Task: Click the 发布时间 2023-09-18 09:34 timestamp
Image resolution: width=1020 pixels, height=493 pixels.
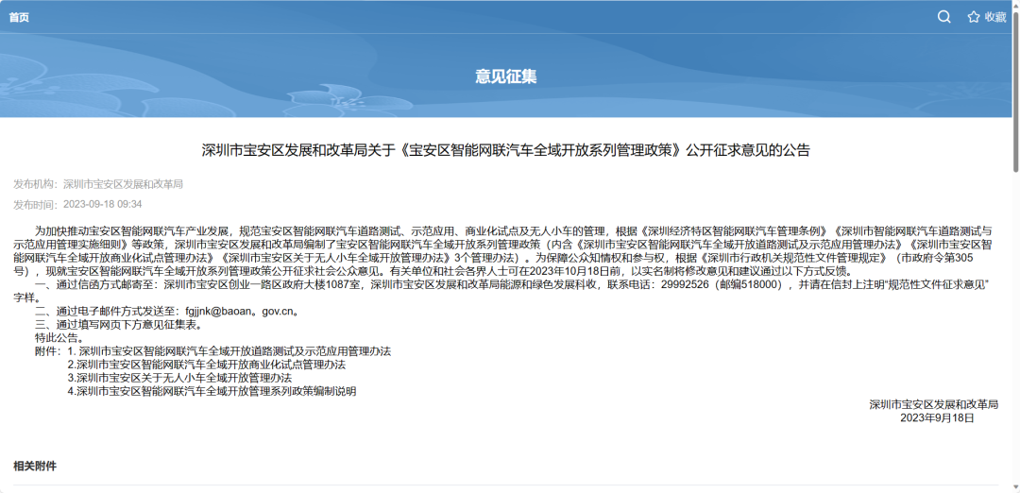Action: click(x=77, y=204)
